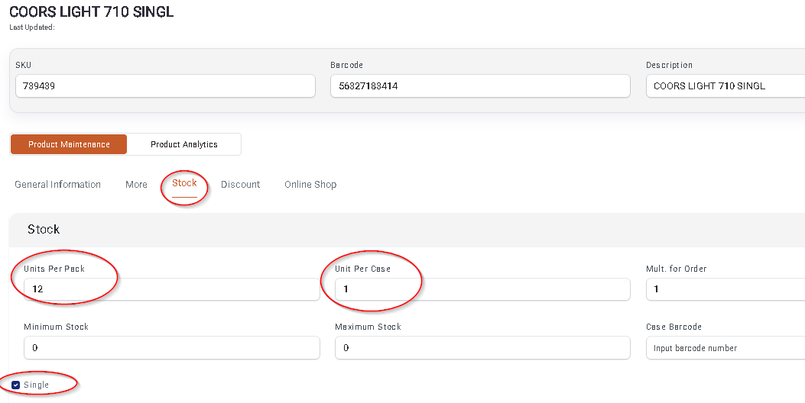Click the Last Updated text
This screenshot has width=805, height=403.
pos(32,27)
